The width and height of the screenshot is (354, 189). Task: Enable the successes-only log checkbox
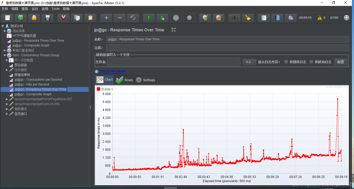311,62
